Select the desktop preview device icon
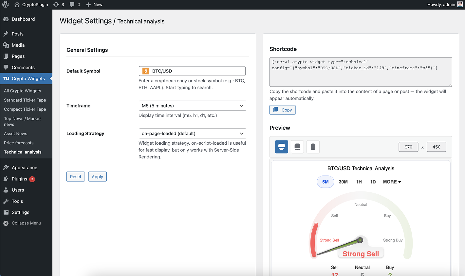Image resolution: width=465 pixels, height=276 pixels. (x=282, y=147)
